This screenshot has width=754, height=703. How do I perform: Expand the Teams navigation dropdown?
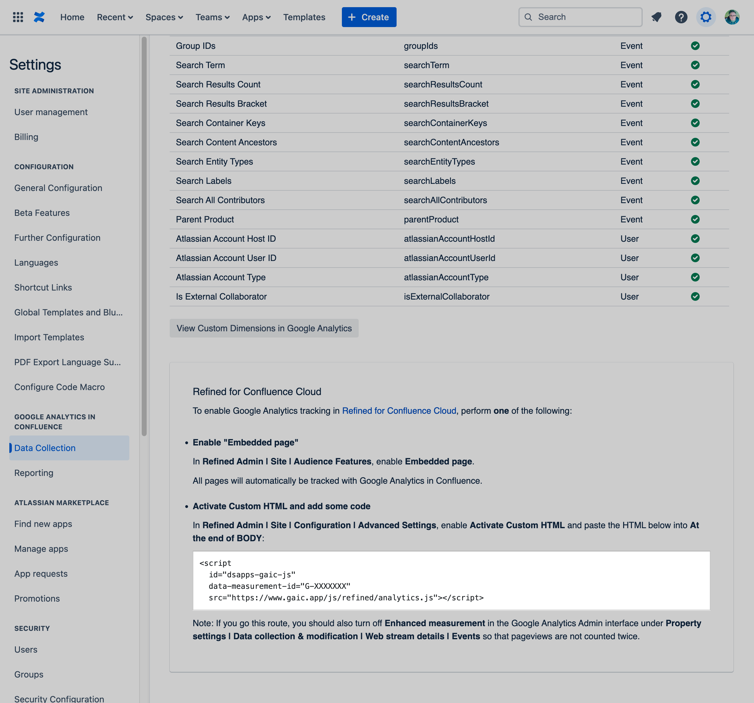click(213, 17)
